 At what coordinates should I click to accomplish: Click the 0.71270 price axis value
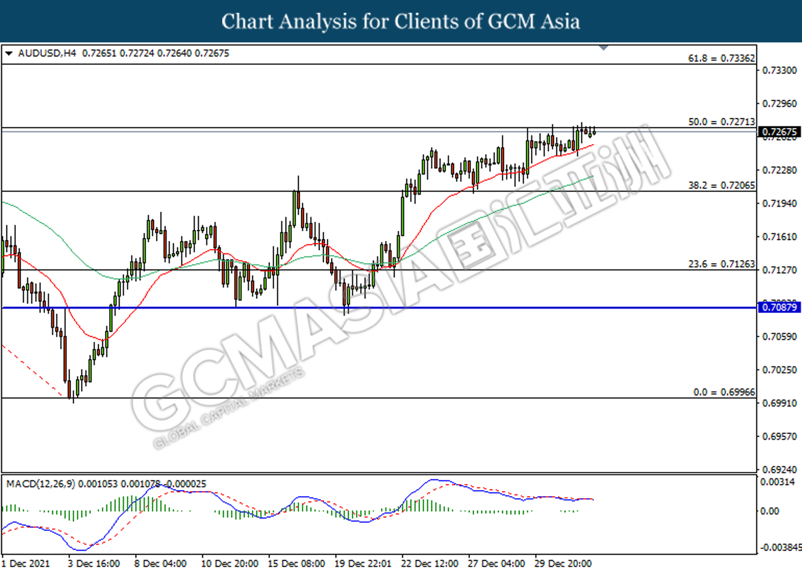pos(779,271)
